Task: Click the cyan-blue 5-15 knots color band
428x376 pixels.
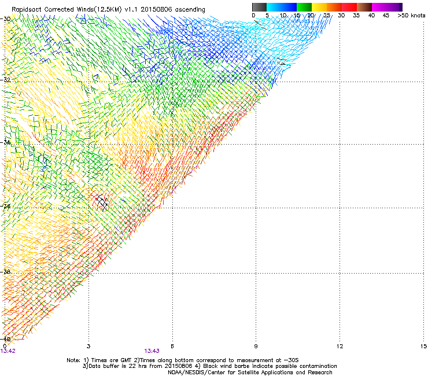Action: point(282,7)
